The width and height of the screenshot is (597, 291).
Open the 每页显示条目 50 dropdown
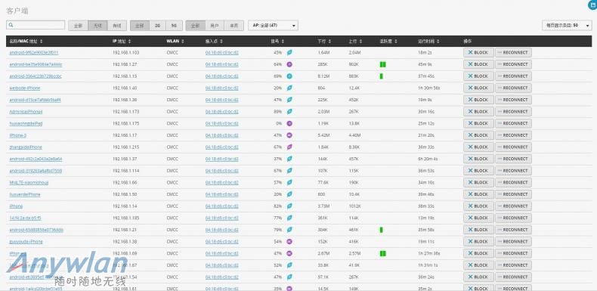click(x=567, y=26)
